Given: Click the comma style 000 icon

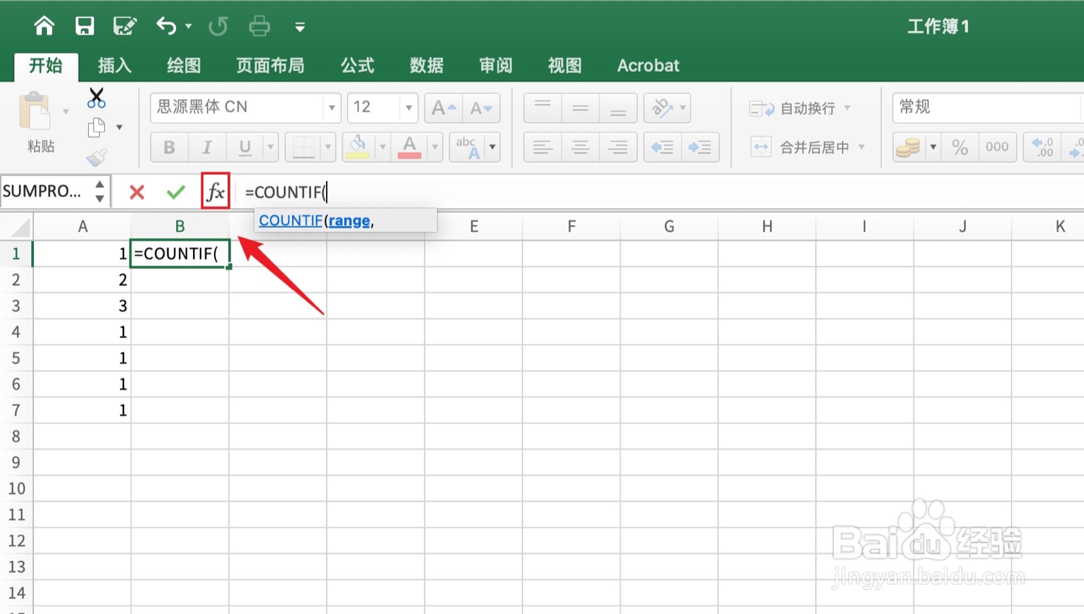Looking at the screenshot, I should pyautogui.click(x=997, y=147).
